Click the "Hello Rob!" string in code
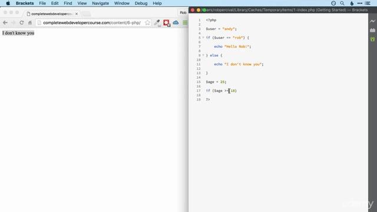The image size is (377, 212). point(237,47)
